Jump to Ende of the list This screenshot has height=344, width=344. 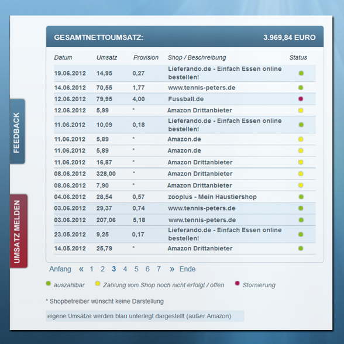[x=187, y=269]
